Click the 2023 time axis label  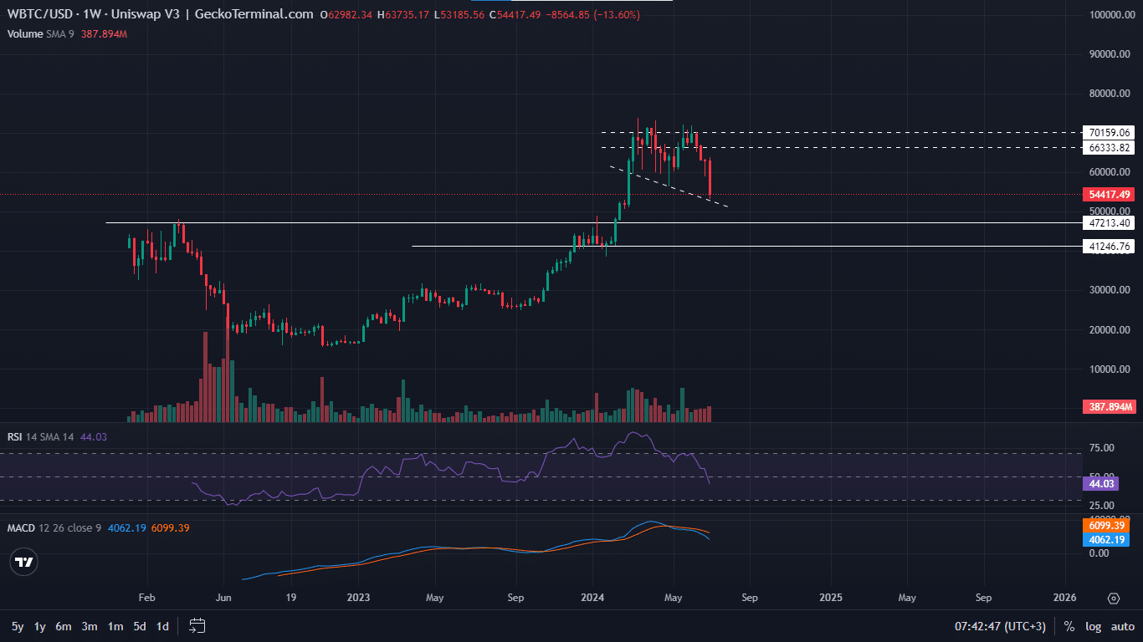[358, 598]
